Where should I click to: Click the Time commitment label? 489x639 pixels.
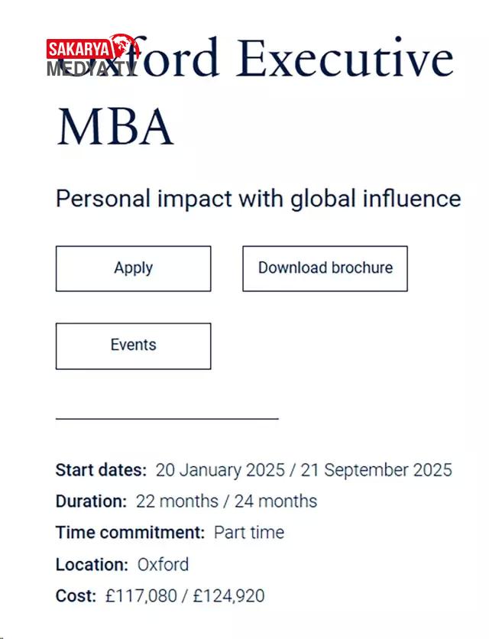coord(130,533)
